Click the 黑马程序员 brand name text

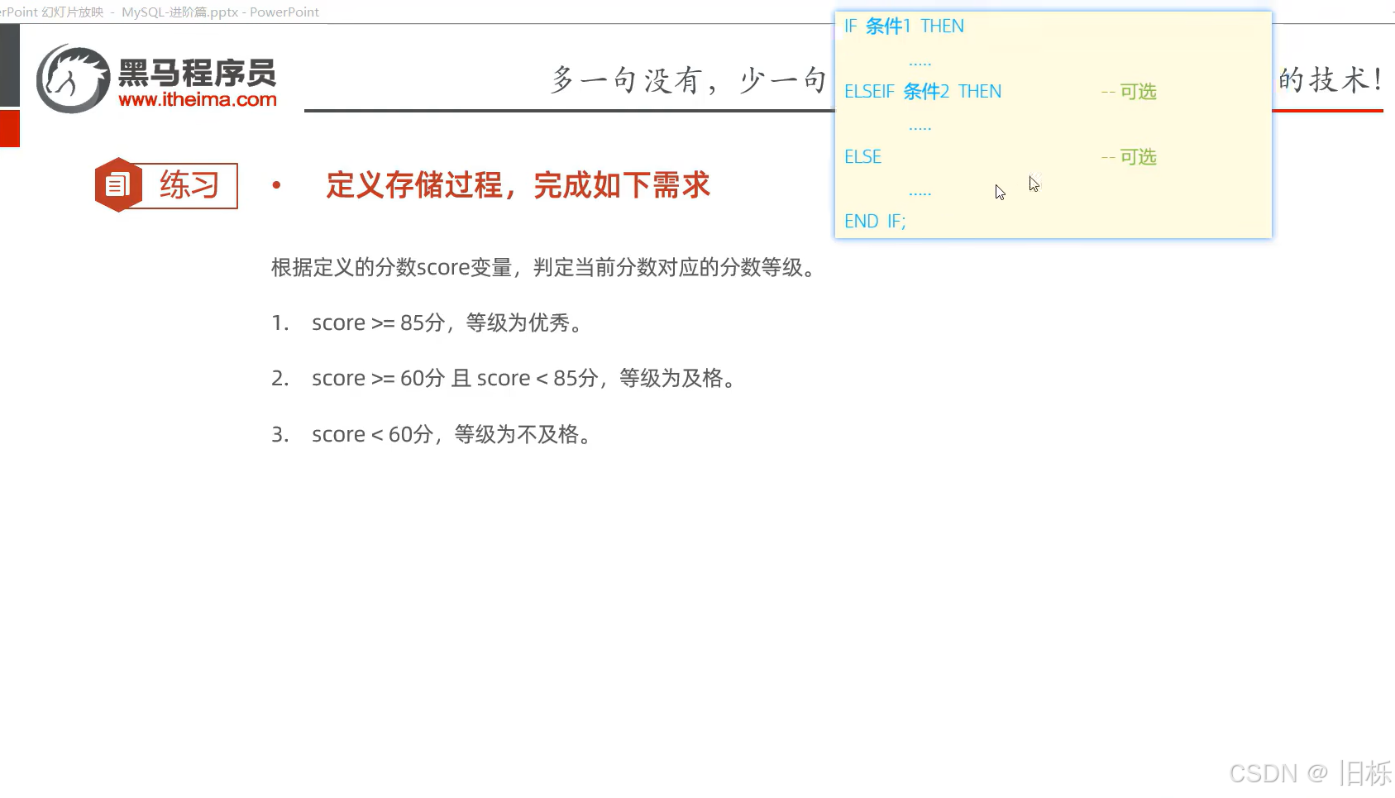(197, 73)
